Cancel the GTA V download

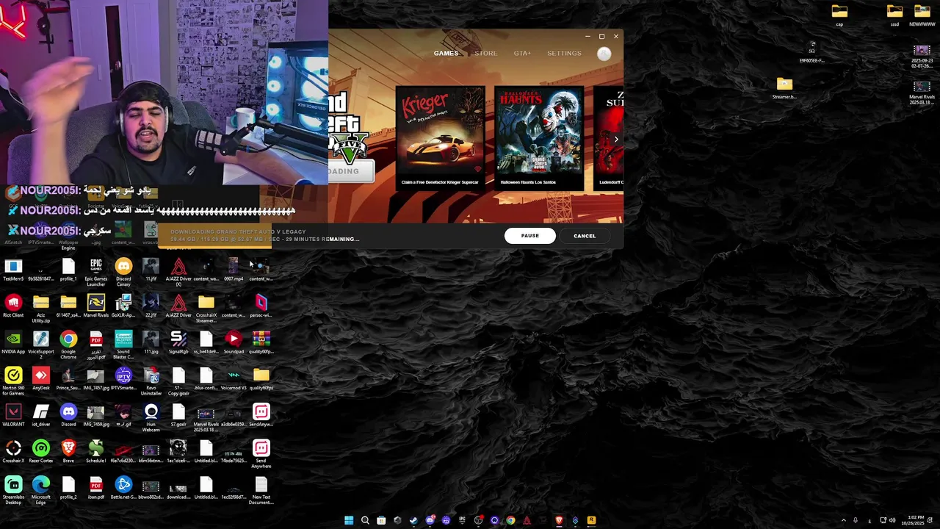point(585,236)
